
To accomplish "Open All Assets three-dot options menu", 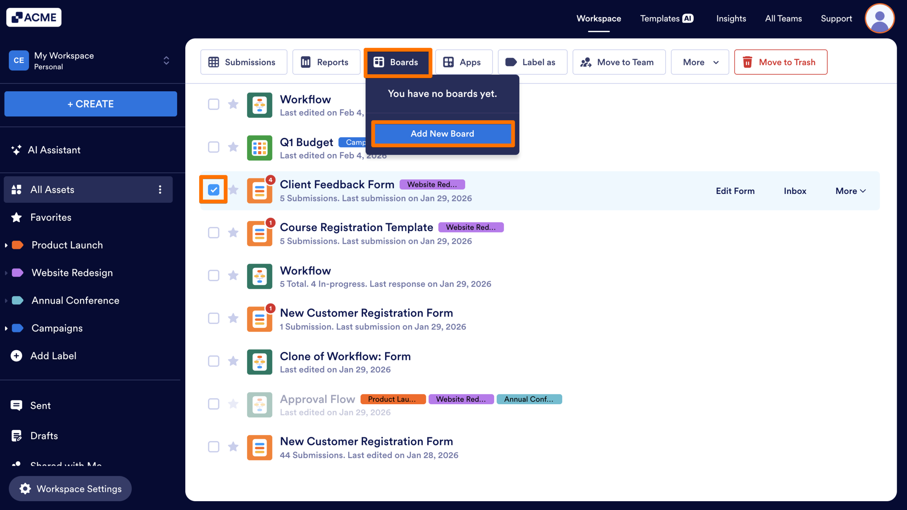I will 160,190.
